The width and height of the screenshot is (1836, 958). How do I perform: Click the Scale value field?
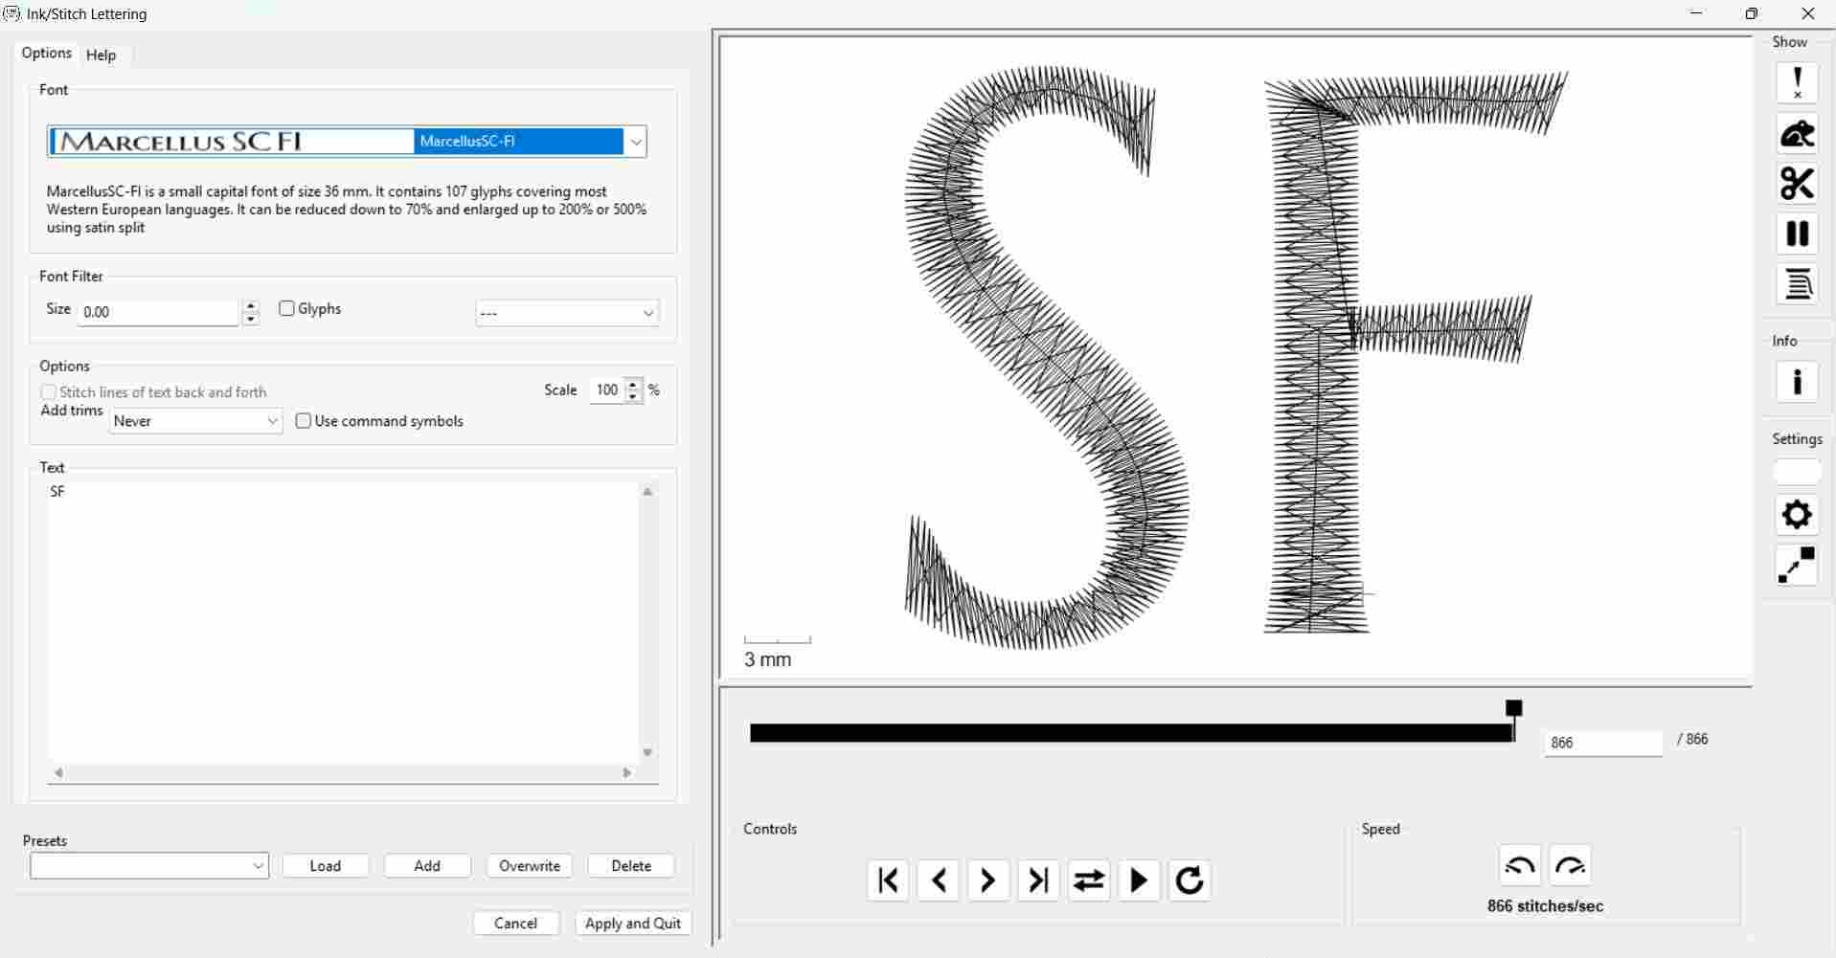[x=607, y=390]
